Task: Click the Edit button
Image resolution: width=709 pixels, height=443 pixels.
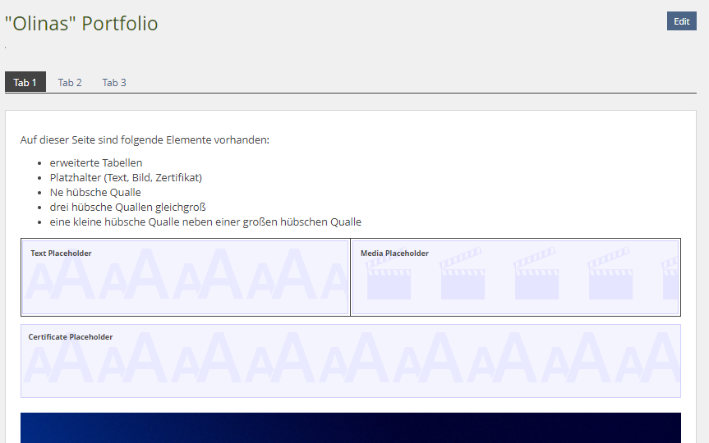Action: 681,21
